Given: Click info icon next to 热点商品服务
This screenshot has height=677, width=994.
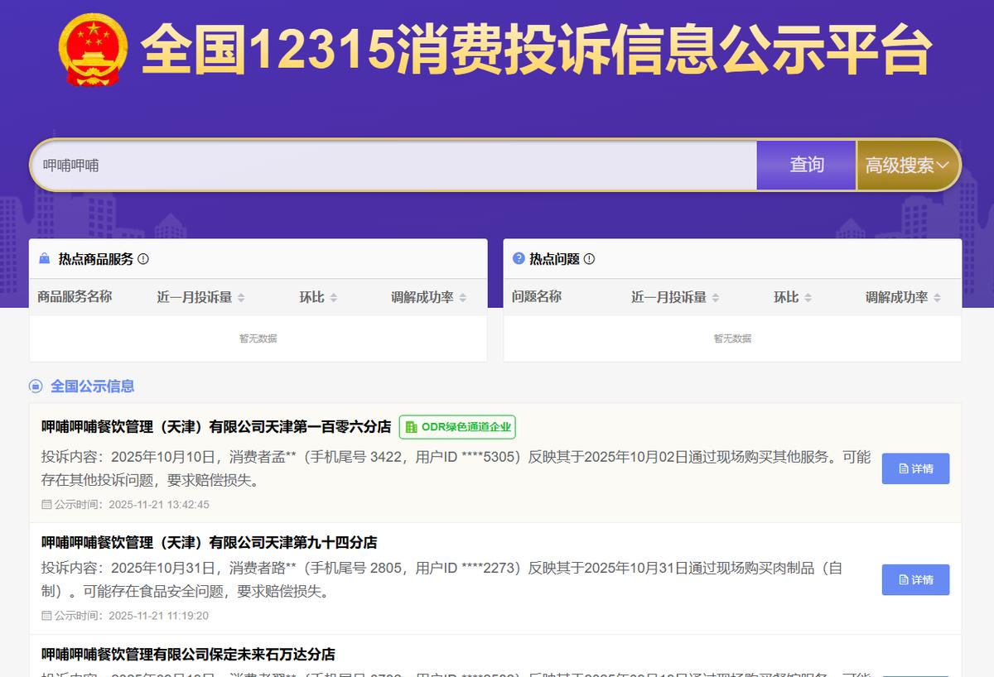Looking at the screenshot, I should [143, 259].
